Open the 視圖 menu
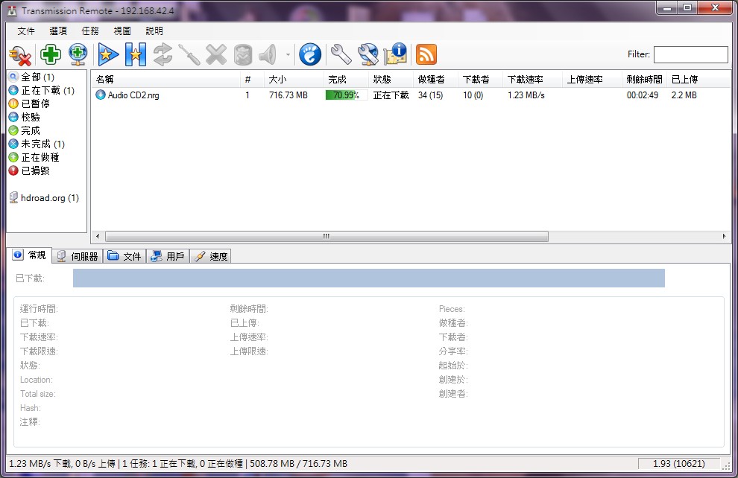The width and height of the screenshot is (738, 478). tap(122, 31)
